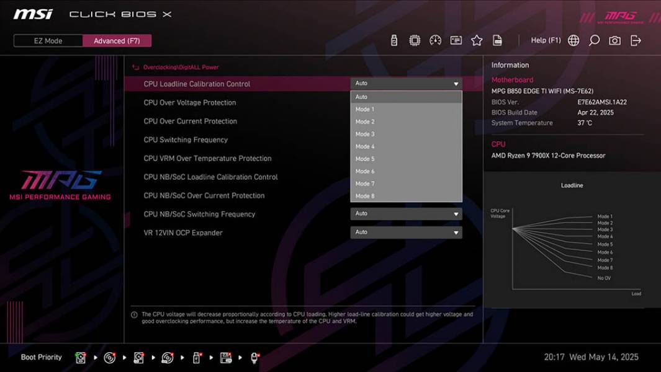This screenshot has height=372, width=661.
Task: Open CPU NB/SoC Switching Frequency dropdown
Action: coord(406,214)
